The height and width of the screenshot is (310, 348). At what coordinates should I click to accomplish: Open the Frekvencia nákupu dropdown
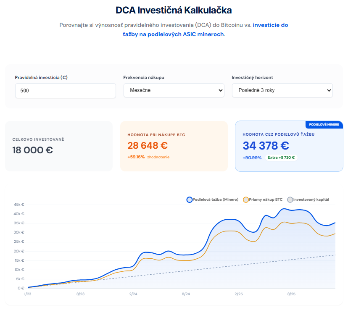[174, 90]
